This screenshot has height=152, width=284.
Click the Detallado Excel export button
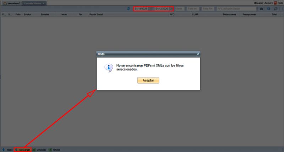click(x=39, y=150)
